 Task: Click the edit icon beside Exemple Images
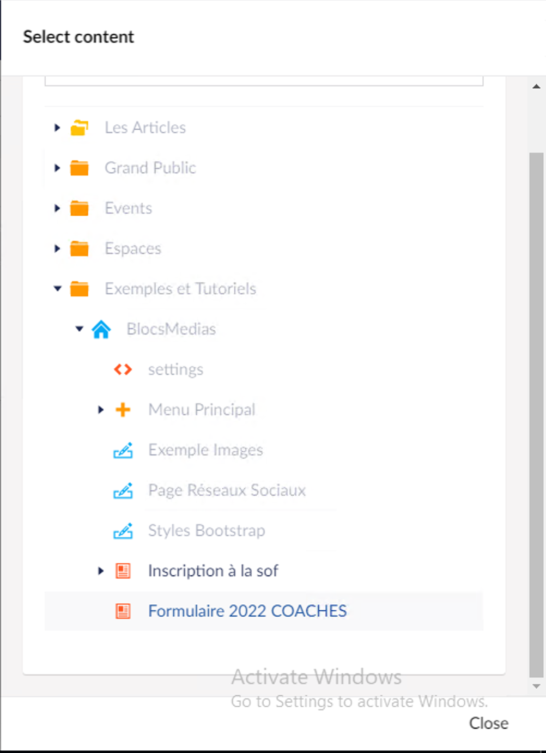pyautogui.click(x=123, y=450)
